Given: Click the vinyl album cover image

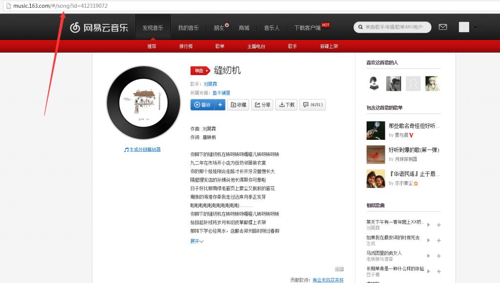Looking at the screenshot, I should pos(144,103).
